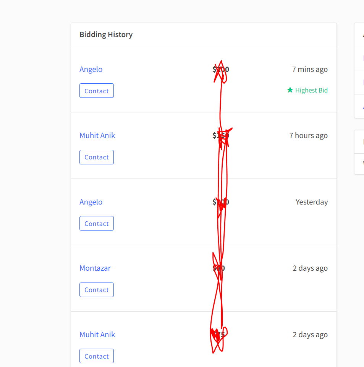Open Muhit Anik's profile in the last bid row

pos(97,335)
